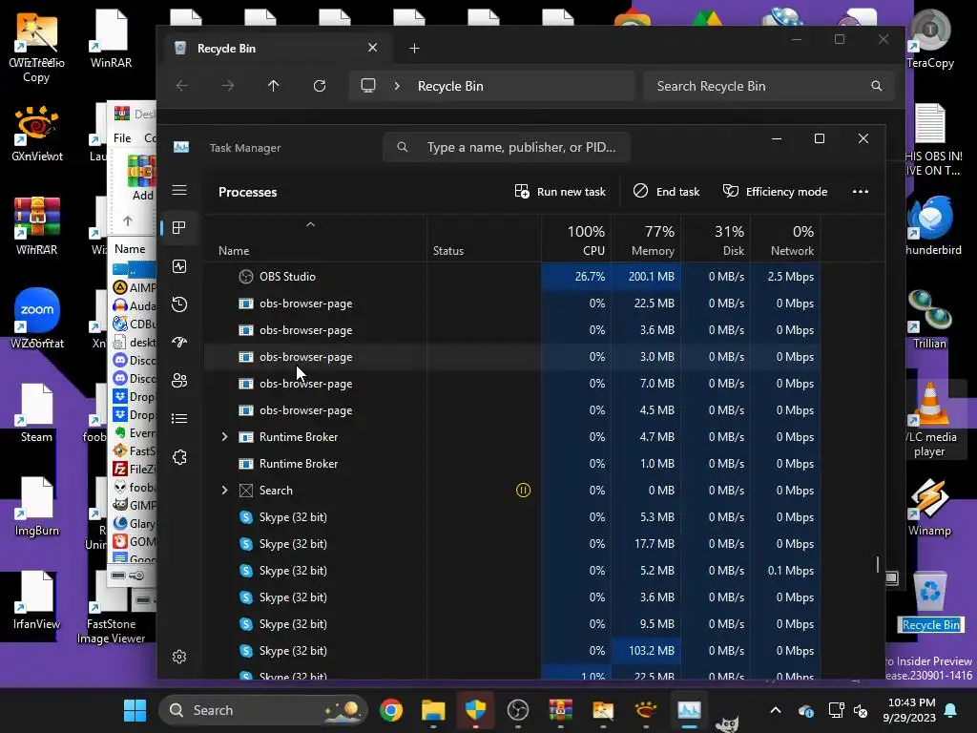Open Task Manager more options ellipsis
This screenshot has width=977, height=733.
click(861, 191)
